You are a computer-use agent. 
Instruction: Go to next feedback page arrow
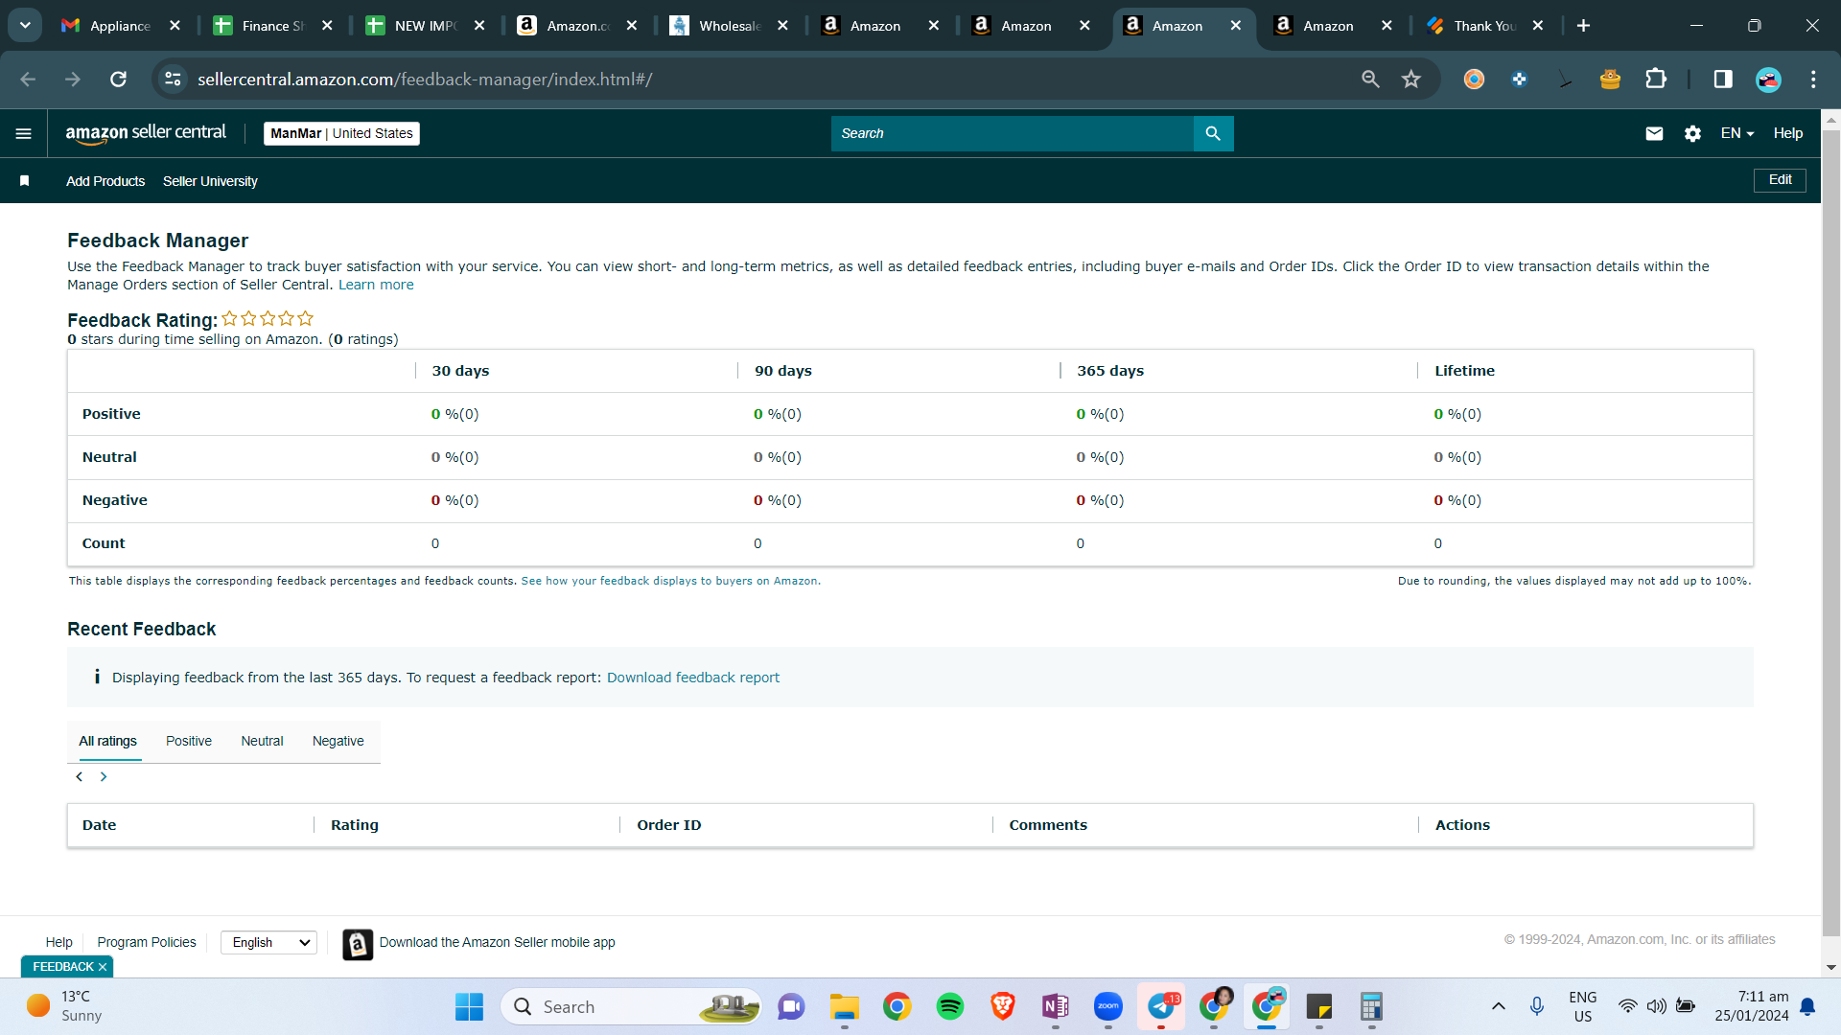tap(104, 776)
